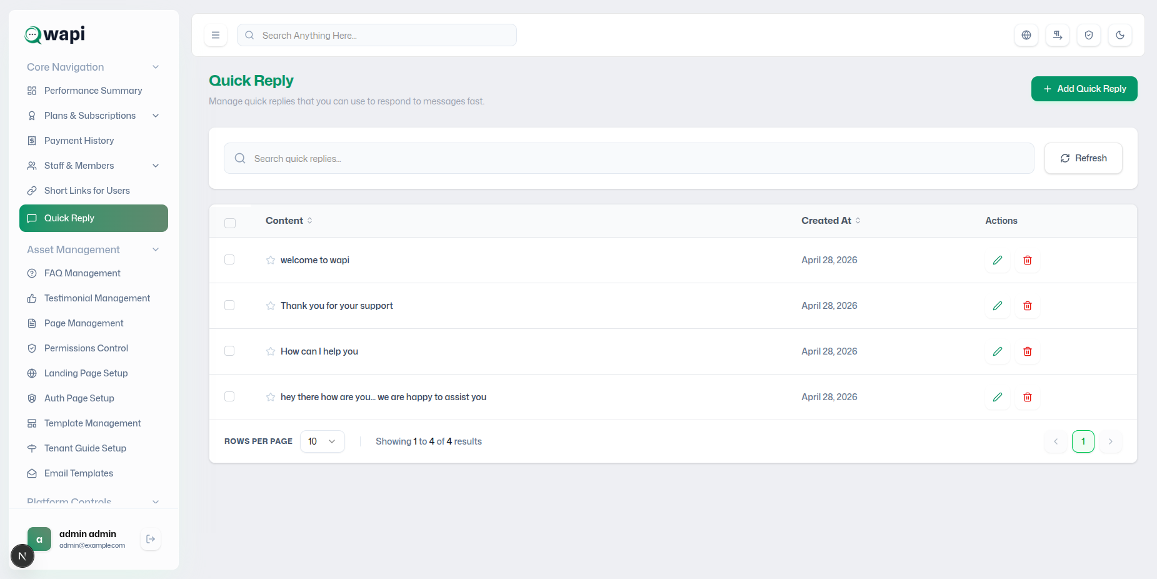Select Quick Reply in sidebar
The height and width of the screenshot is (579, 1157).
click(94, 218)
